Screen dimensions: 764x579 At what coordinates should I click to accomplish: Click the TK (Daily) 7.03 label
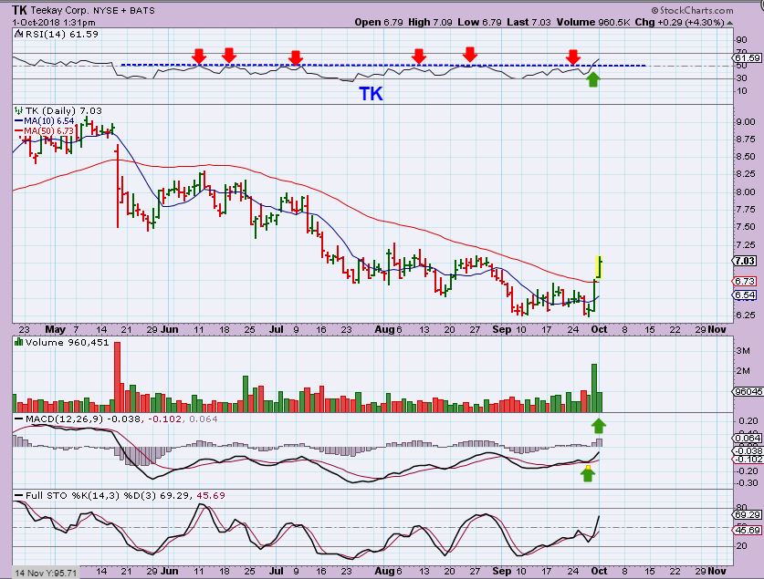pos(63,110)
